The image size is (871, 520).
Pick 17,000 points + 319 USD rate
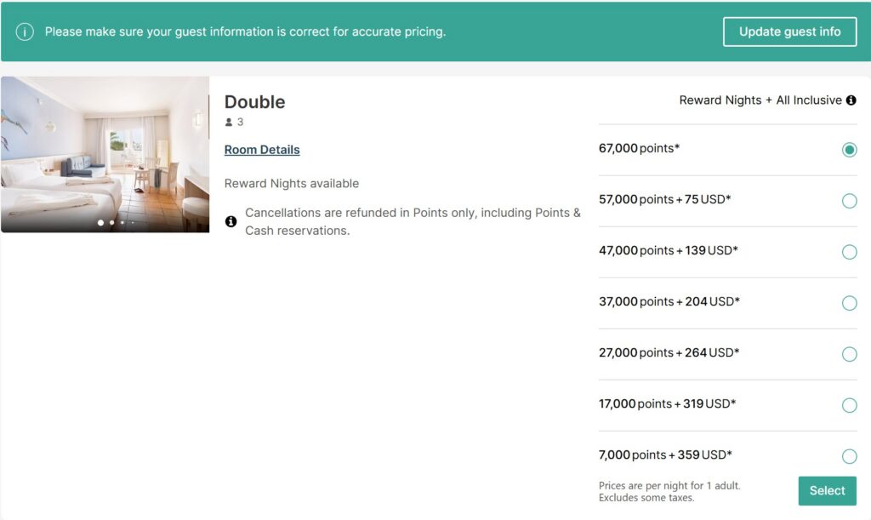(849, 405)
